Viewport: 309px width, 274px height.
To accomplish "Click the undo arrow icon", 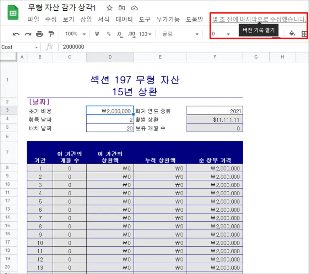I will [x=16, y=34].
